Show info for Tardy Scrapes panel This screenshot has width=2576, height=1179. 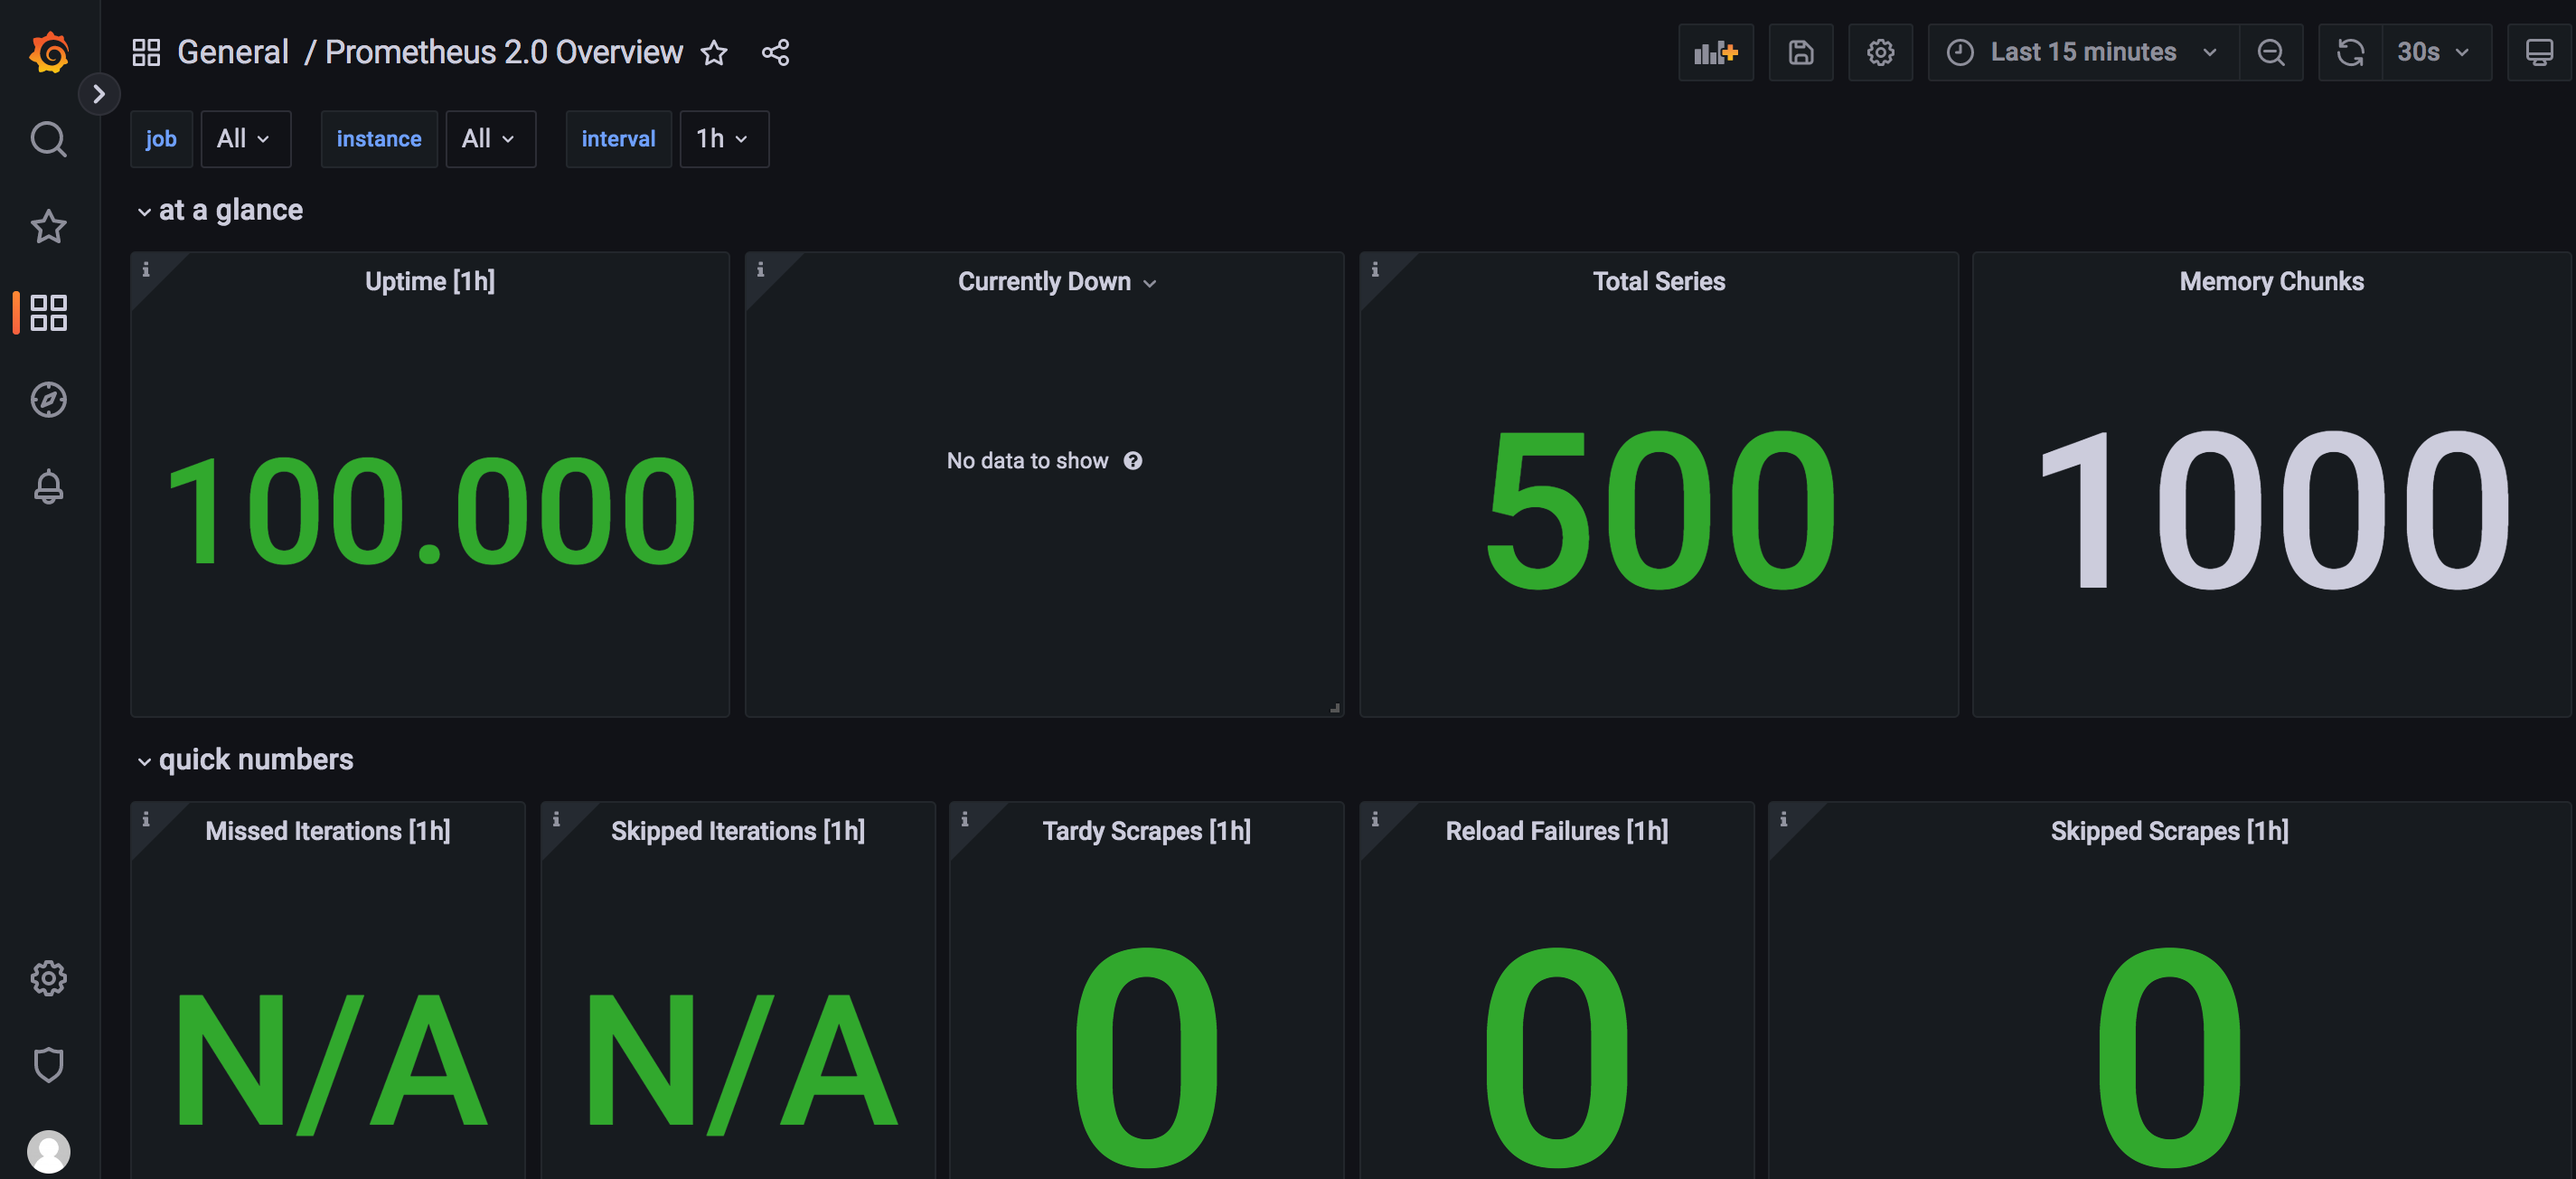pyautogui.click(x=965, y=819)
